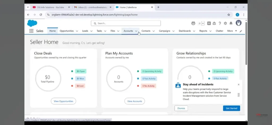The width and height of the screenshot is (272, 125).
Task: Open the Setup gear icon
Action: coord(225,23)
